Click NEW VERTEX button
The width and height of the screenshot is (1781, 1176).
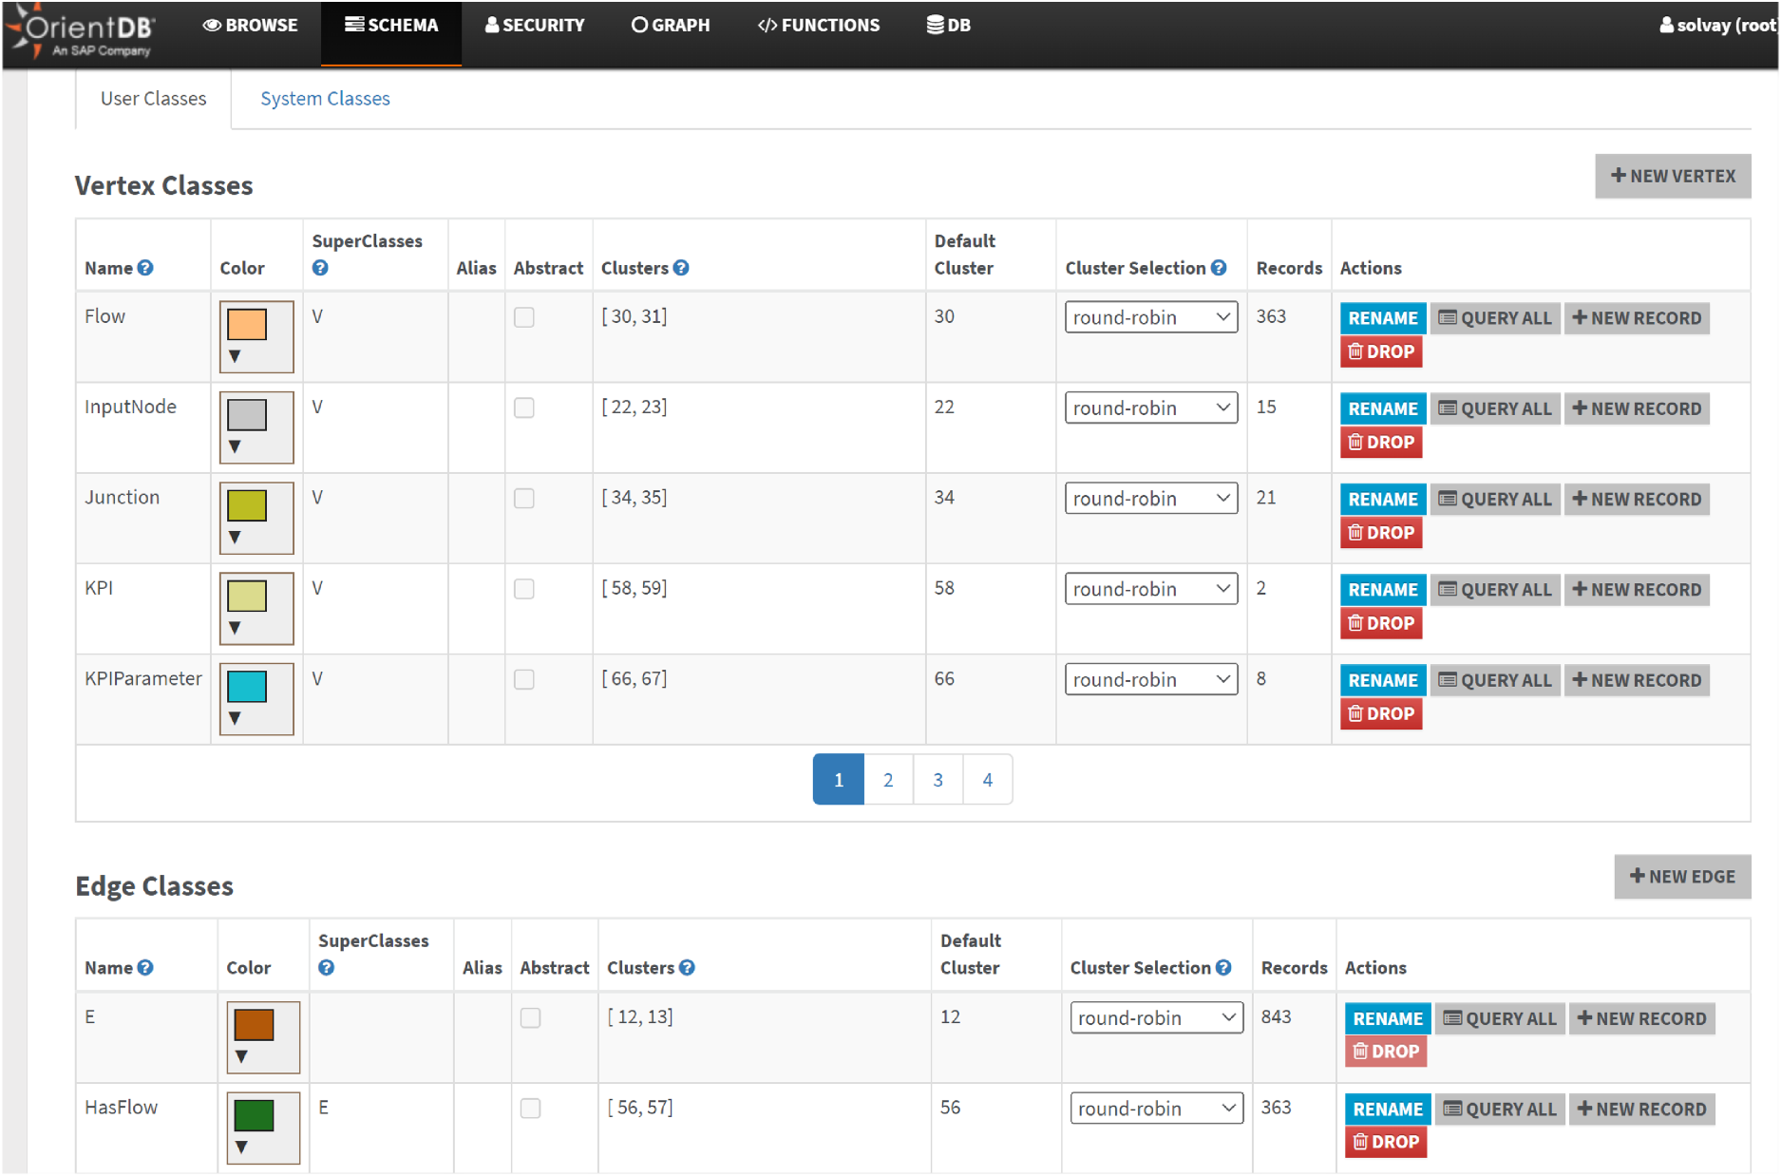click(x=1673, y=176)
